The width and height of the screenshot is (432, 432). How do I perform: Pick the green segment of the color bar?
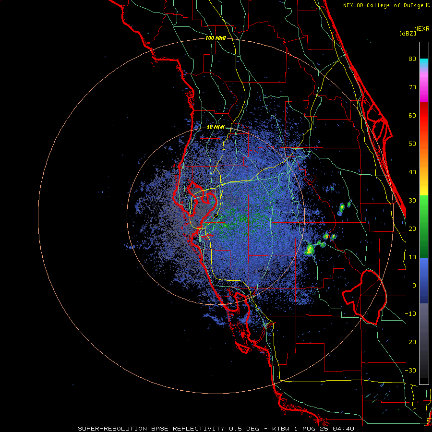(424, 227)
